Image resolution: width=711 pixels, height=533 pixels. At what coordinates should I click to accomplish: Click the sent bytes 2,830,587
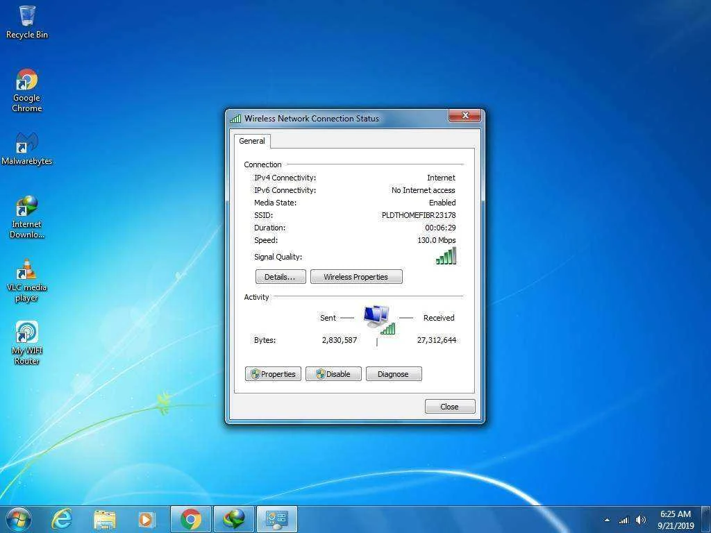pyautogui.click(x=339, y=340)
